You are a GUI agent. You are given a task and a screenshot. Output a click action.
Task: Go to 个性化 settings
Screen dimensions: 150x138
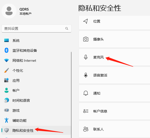[18, 70]
